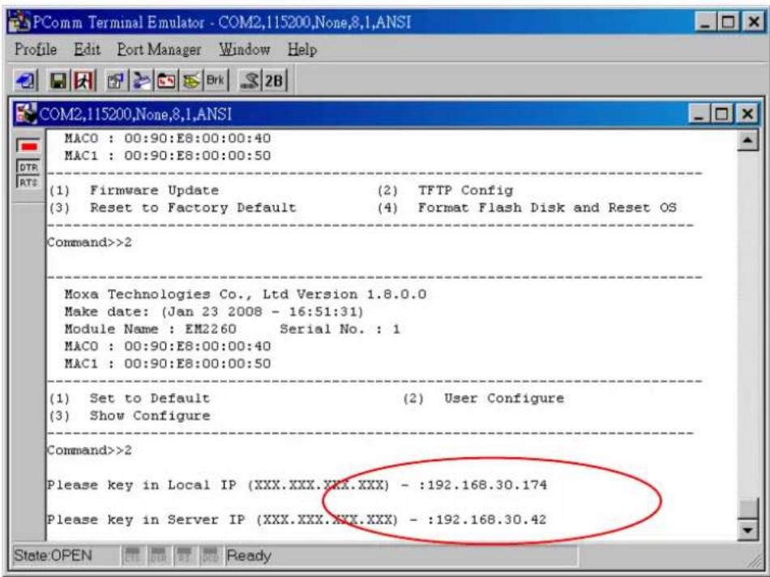Click the modem dial icon
Image resolution: width=770 pixels, height=577 pixels.
click(x=249, y=80)
